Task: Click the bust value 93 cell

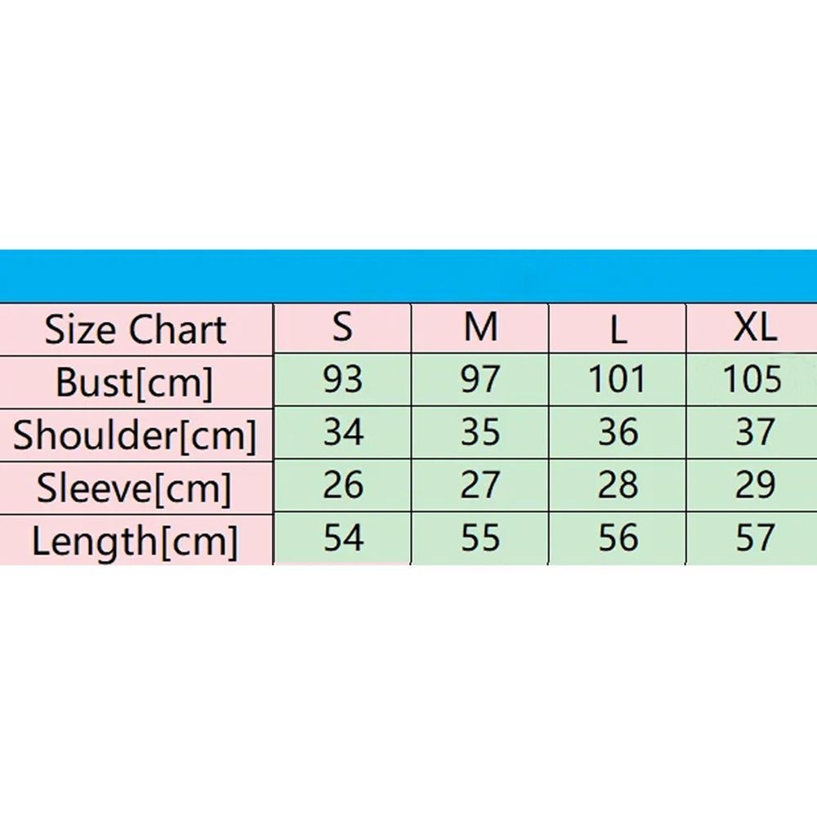Action: [x=342, y=379]
